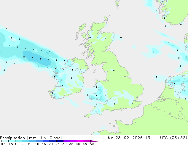This screenshot has width=188, height=145.
Task: Pick the 10–15 mm legend color swatch
Action: (39, 141)
